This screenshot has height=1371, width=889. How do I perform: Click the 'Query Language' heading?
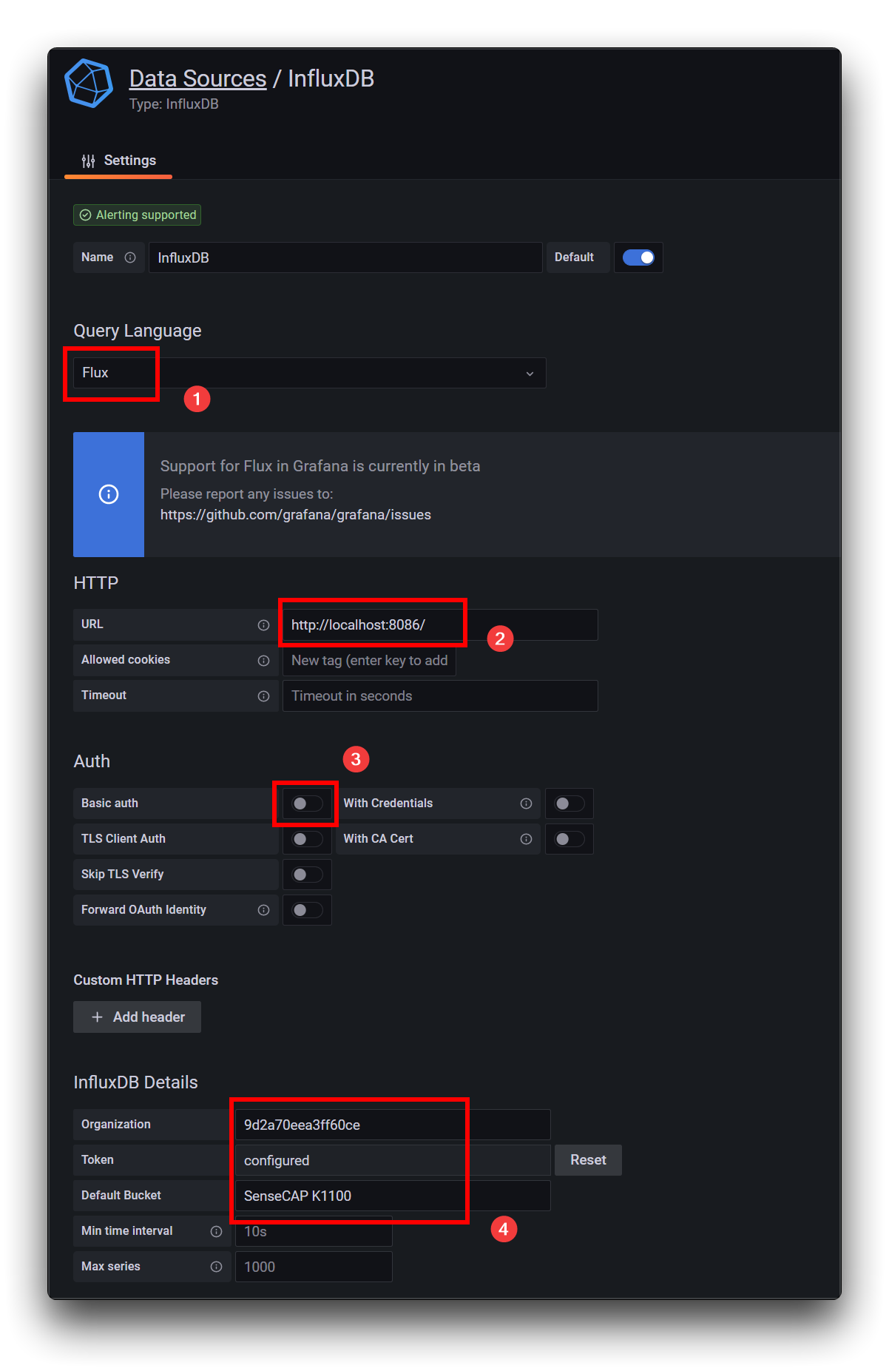(137, 331)
